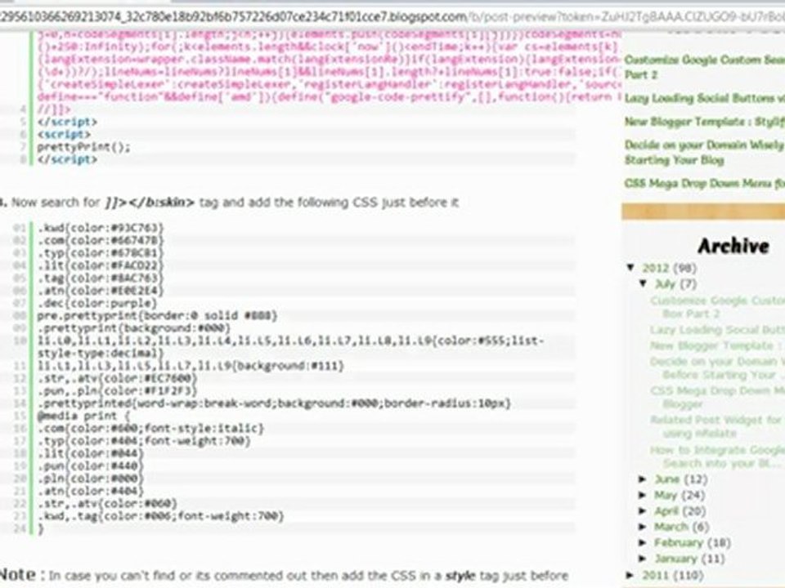Click the Note paragraph text

(x=284, y=575)
